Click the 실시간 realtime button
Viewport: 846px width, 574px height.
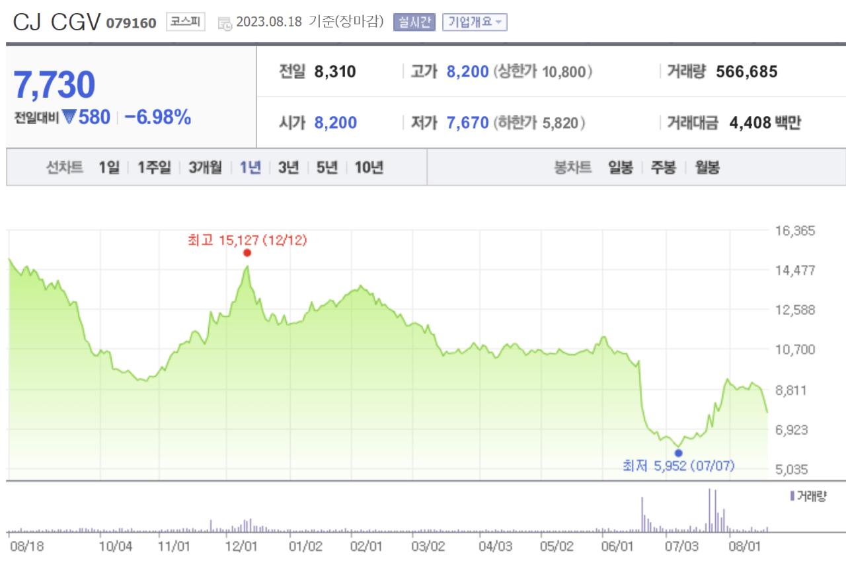[x=414, y=22]
